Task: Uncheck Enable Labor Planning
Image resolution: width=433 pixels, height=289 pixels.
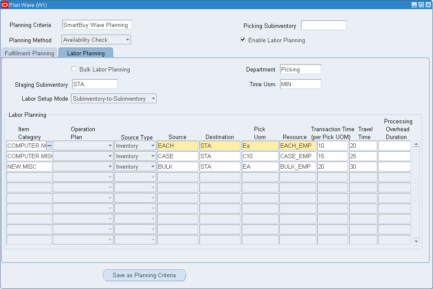Action: click(x=243, y=39)
